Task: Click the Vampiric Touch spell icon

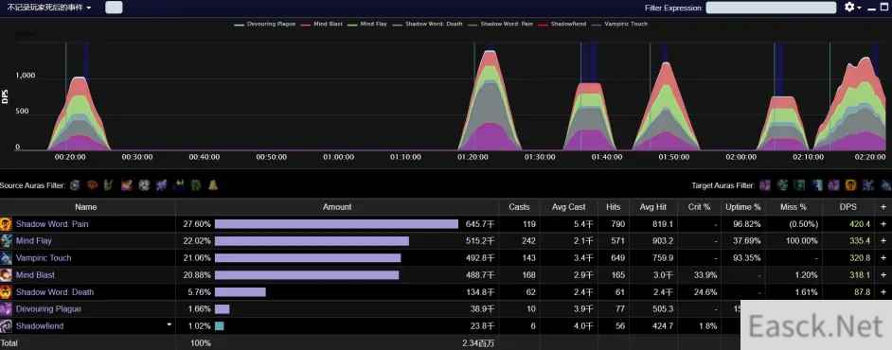Action: pos(6,258)
